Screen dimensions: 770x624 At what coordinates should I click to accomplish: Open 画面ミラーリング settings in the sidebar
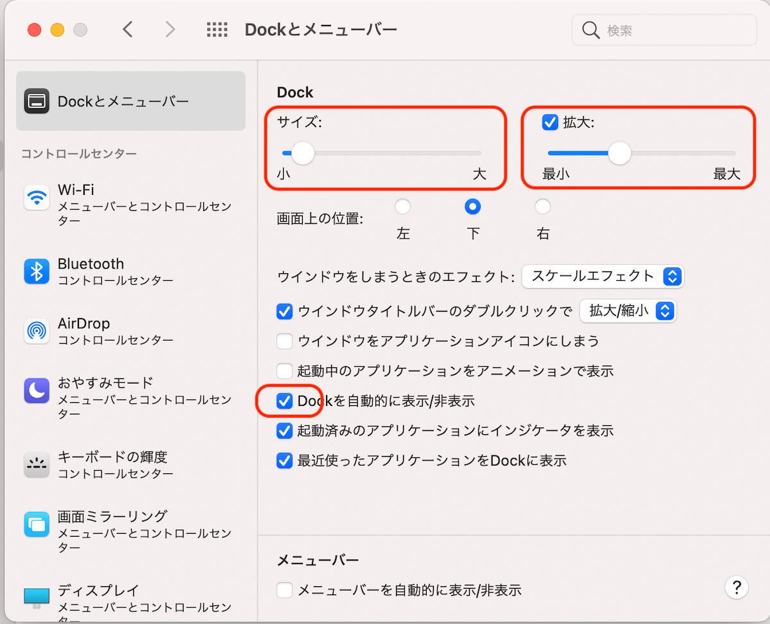tap(131, 531)
